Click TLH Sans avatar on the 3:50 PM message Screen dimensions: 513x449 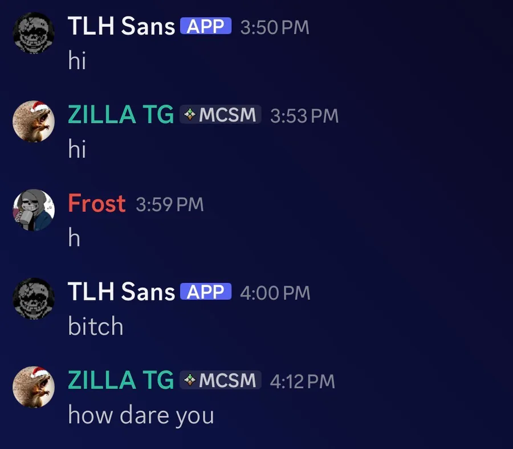[34, 33]
